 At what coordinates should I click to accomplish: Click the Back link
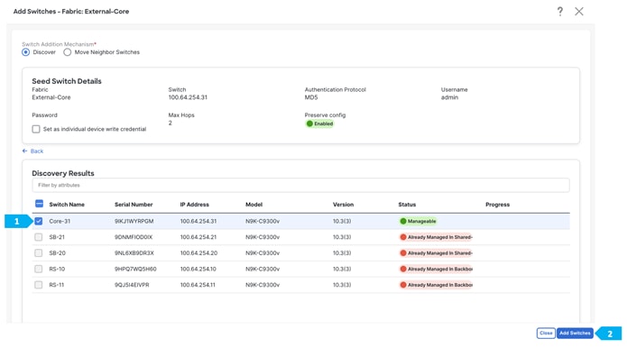pos(32,151)
